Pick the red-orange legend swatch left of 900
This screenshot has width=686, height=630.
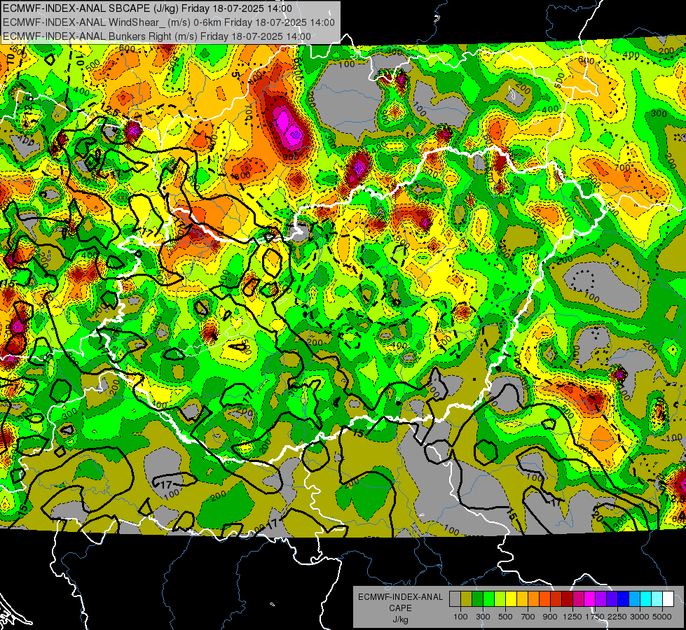[544, 599]
